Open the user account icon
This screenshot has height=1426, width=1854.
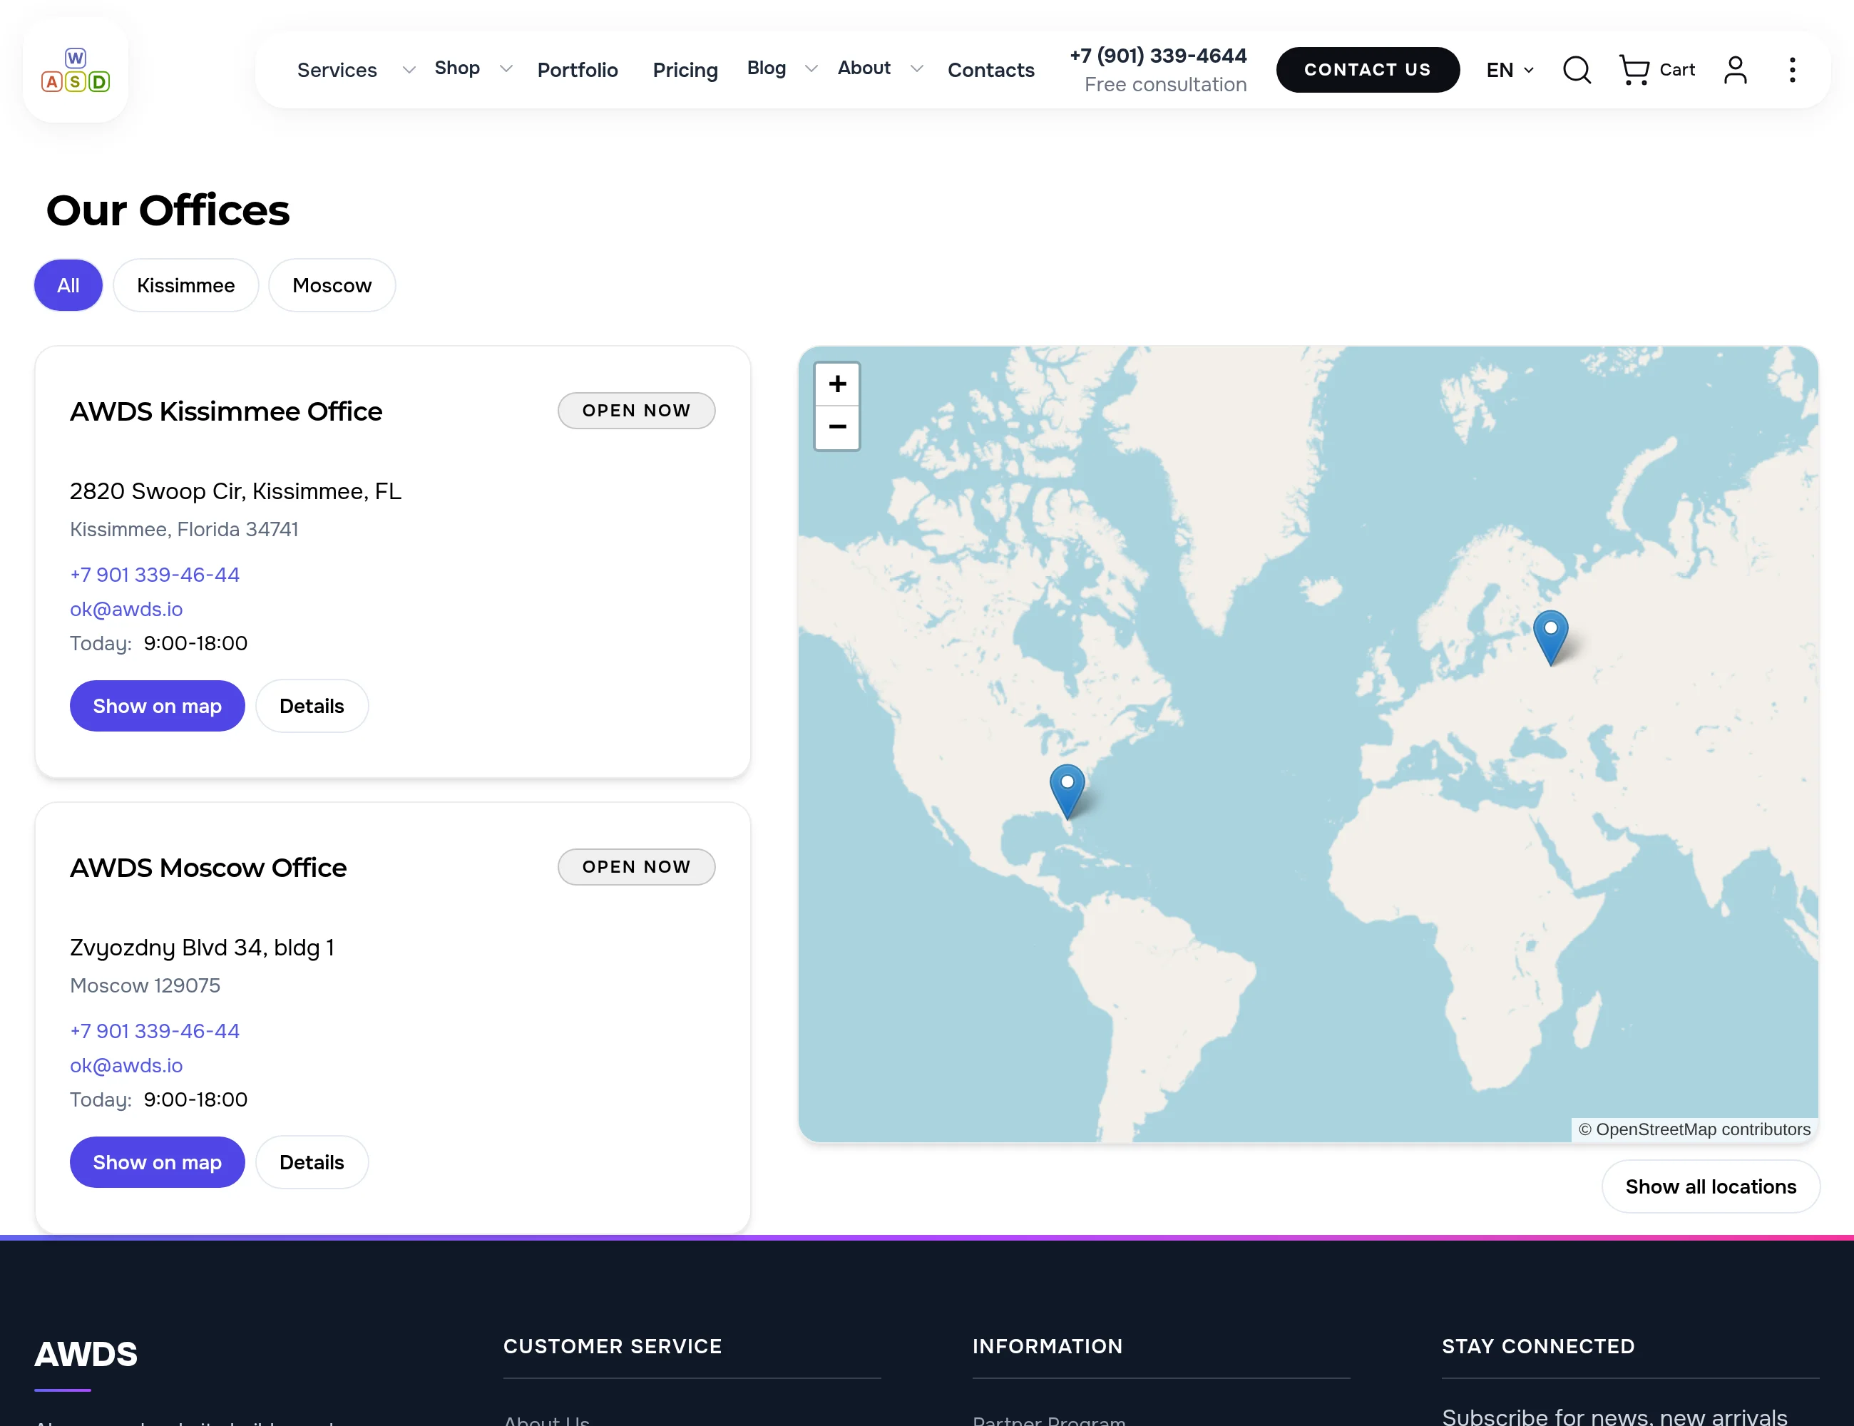click(1735, 70)
